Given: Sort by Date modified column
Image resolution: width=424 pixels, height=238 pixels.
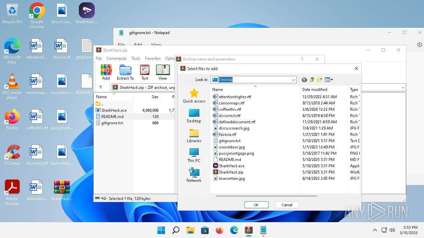Looking at the screenshot, I should (x=324, y=90).
